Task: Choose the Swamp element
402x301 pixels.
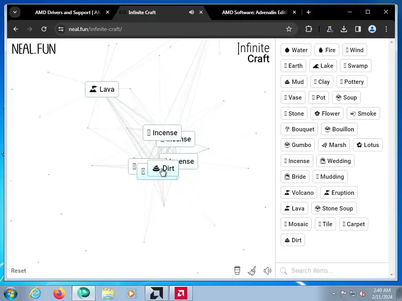Action: (356, 66)
